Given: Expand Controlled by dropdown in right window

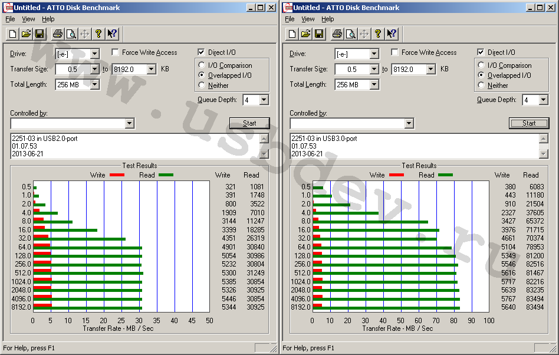Looking at the screenshot, I should tap(409, 123).
